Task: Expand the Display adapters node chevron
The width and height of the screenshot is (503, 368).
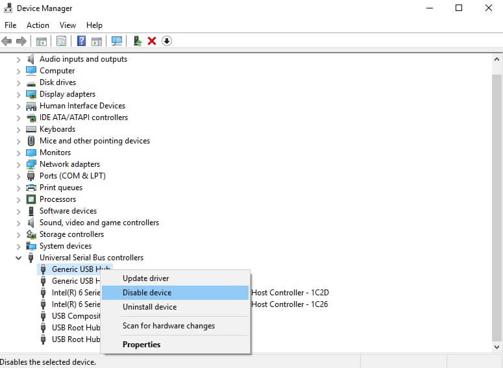Action: [18, 95]
